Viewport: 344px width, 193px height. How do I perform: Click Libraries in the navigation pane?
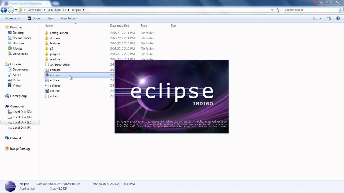pyautogui.click(x=16, y=64)
